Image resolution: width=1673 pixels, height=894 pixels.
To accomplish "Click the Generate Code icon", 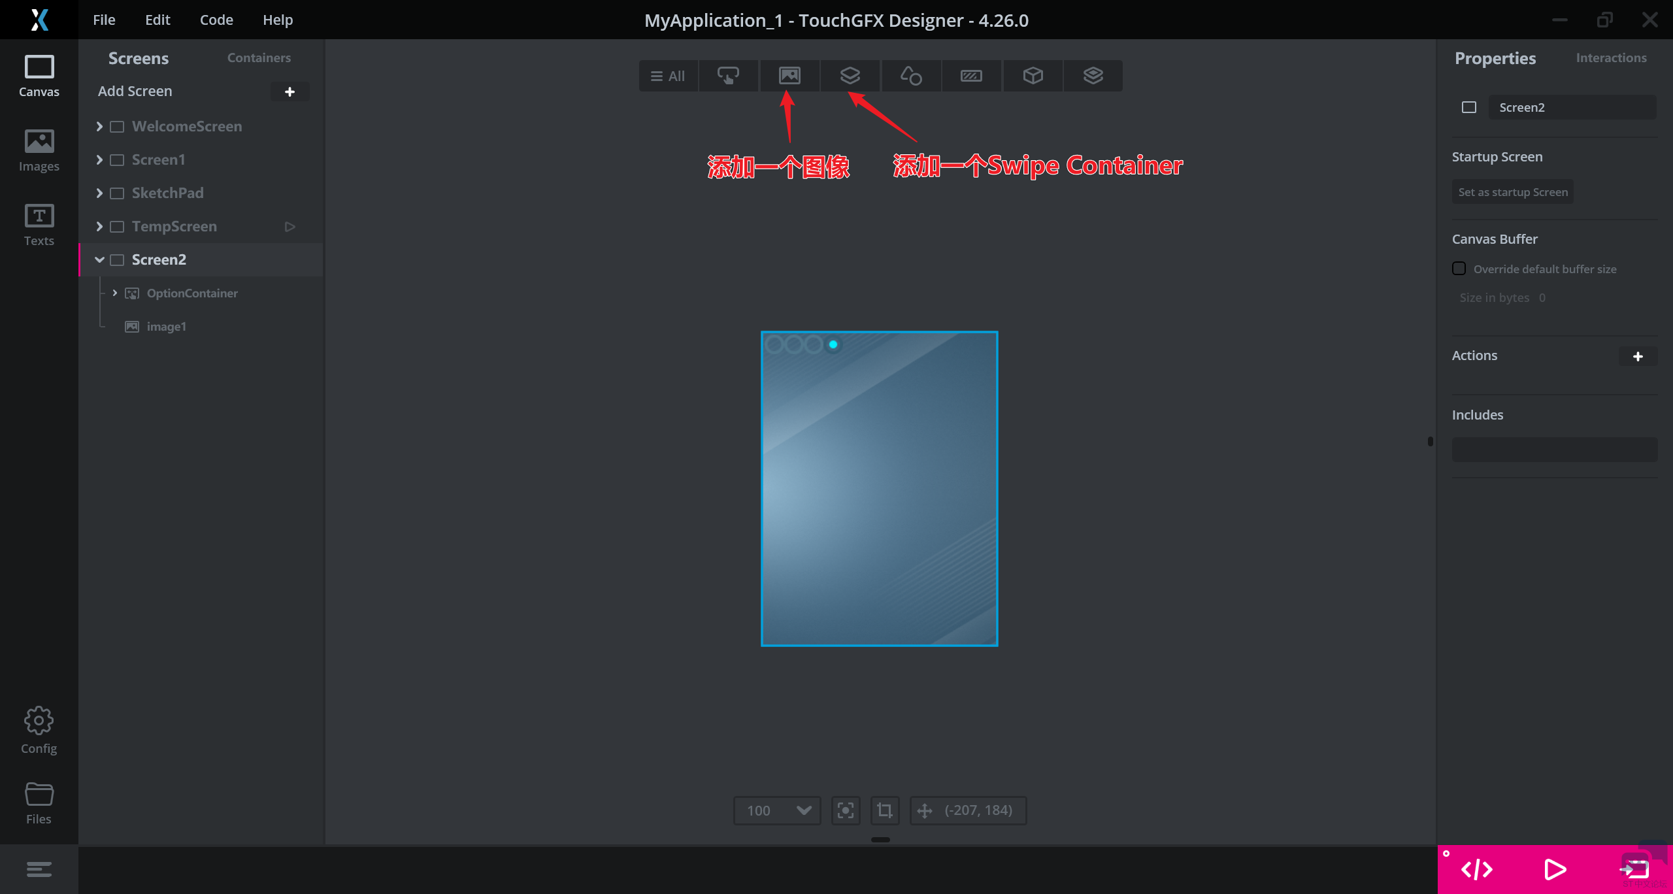I will pos(1477,869).
